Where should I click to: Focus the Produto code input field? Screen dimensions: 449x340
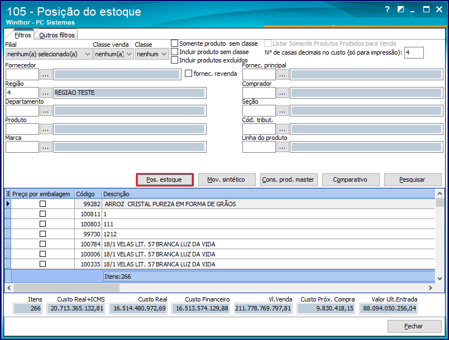coord(22,129)
